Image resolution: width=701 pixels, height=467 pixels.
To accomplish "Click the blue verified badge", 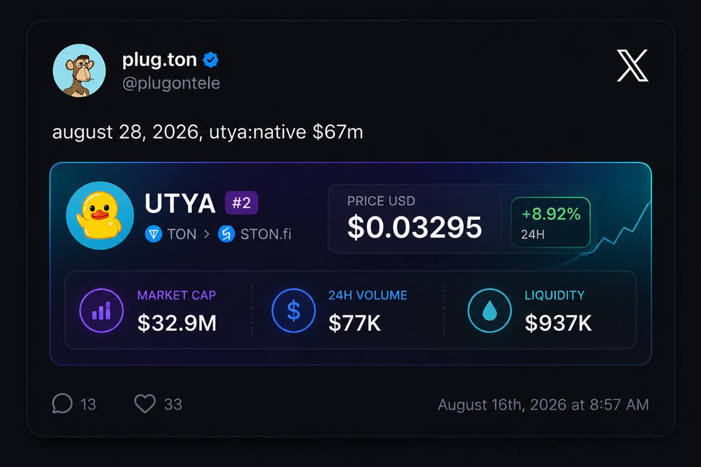I will coord(211,60).
